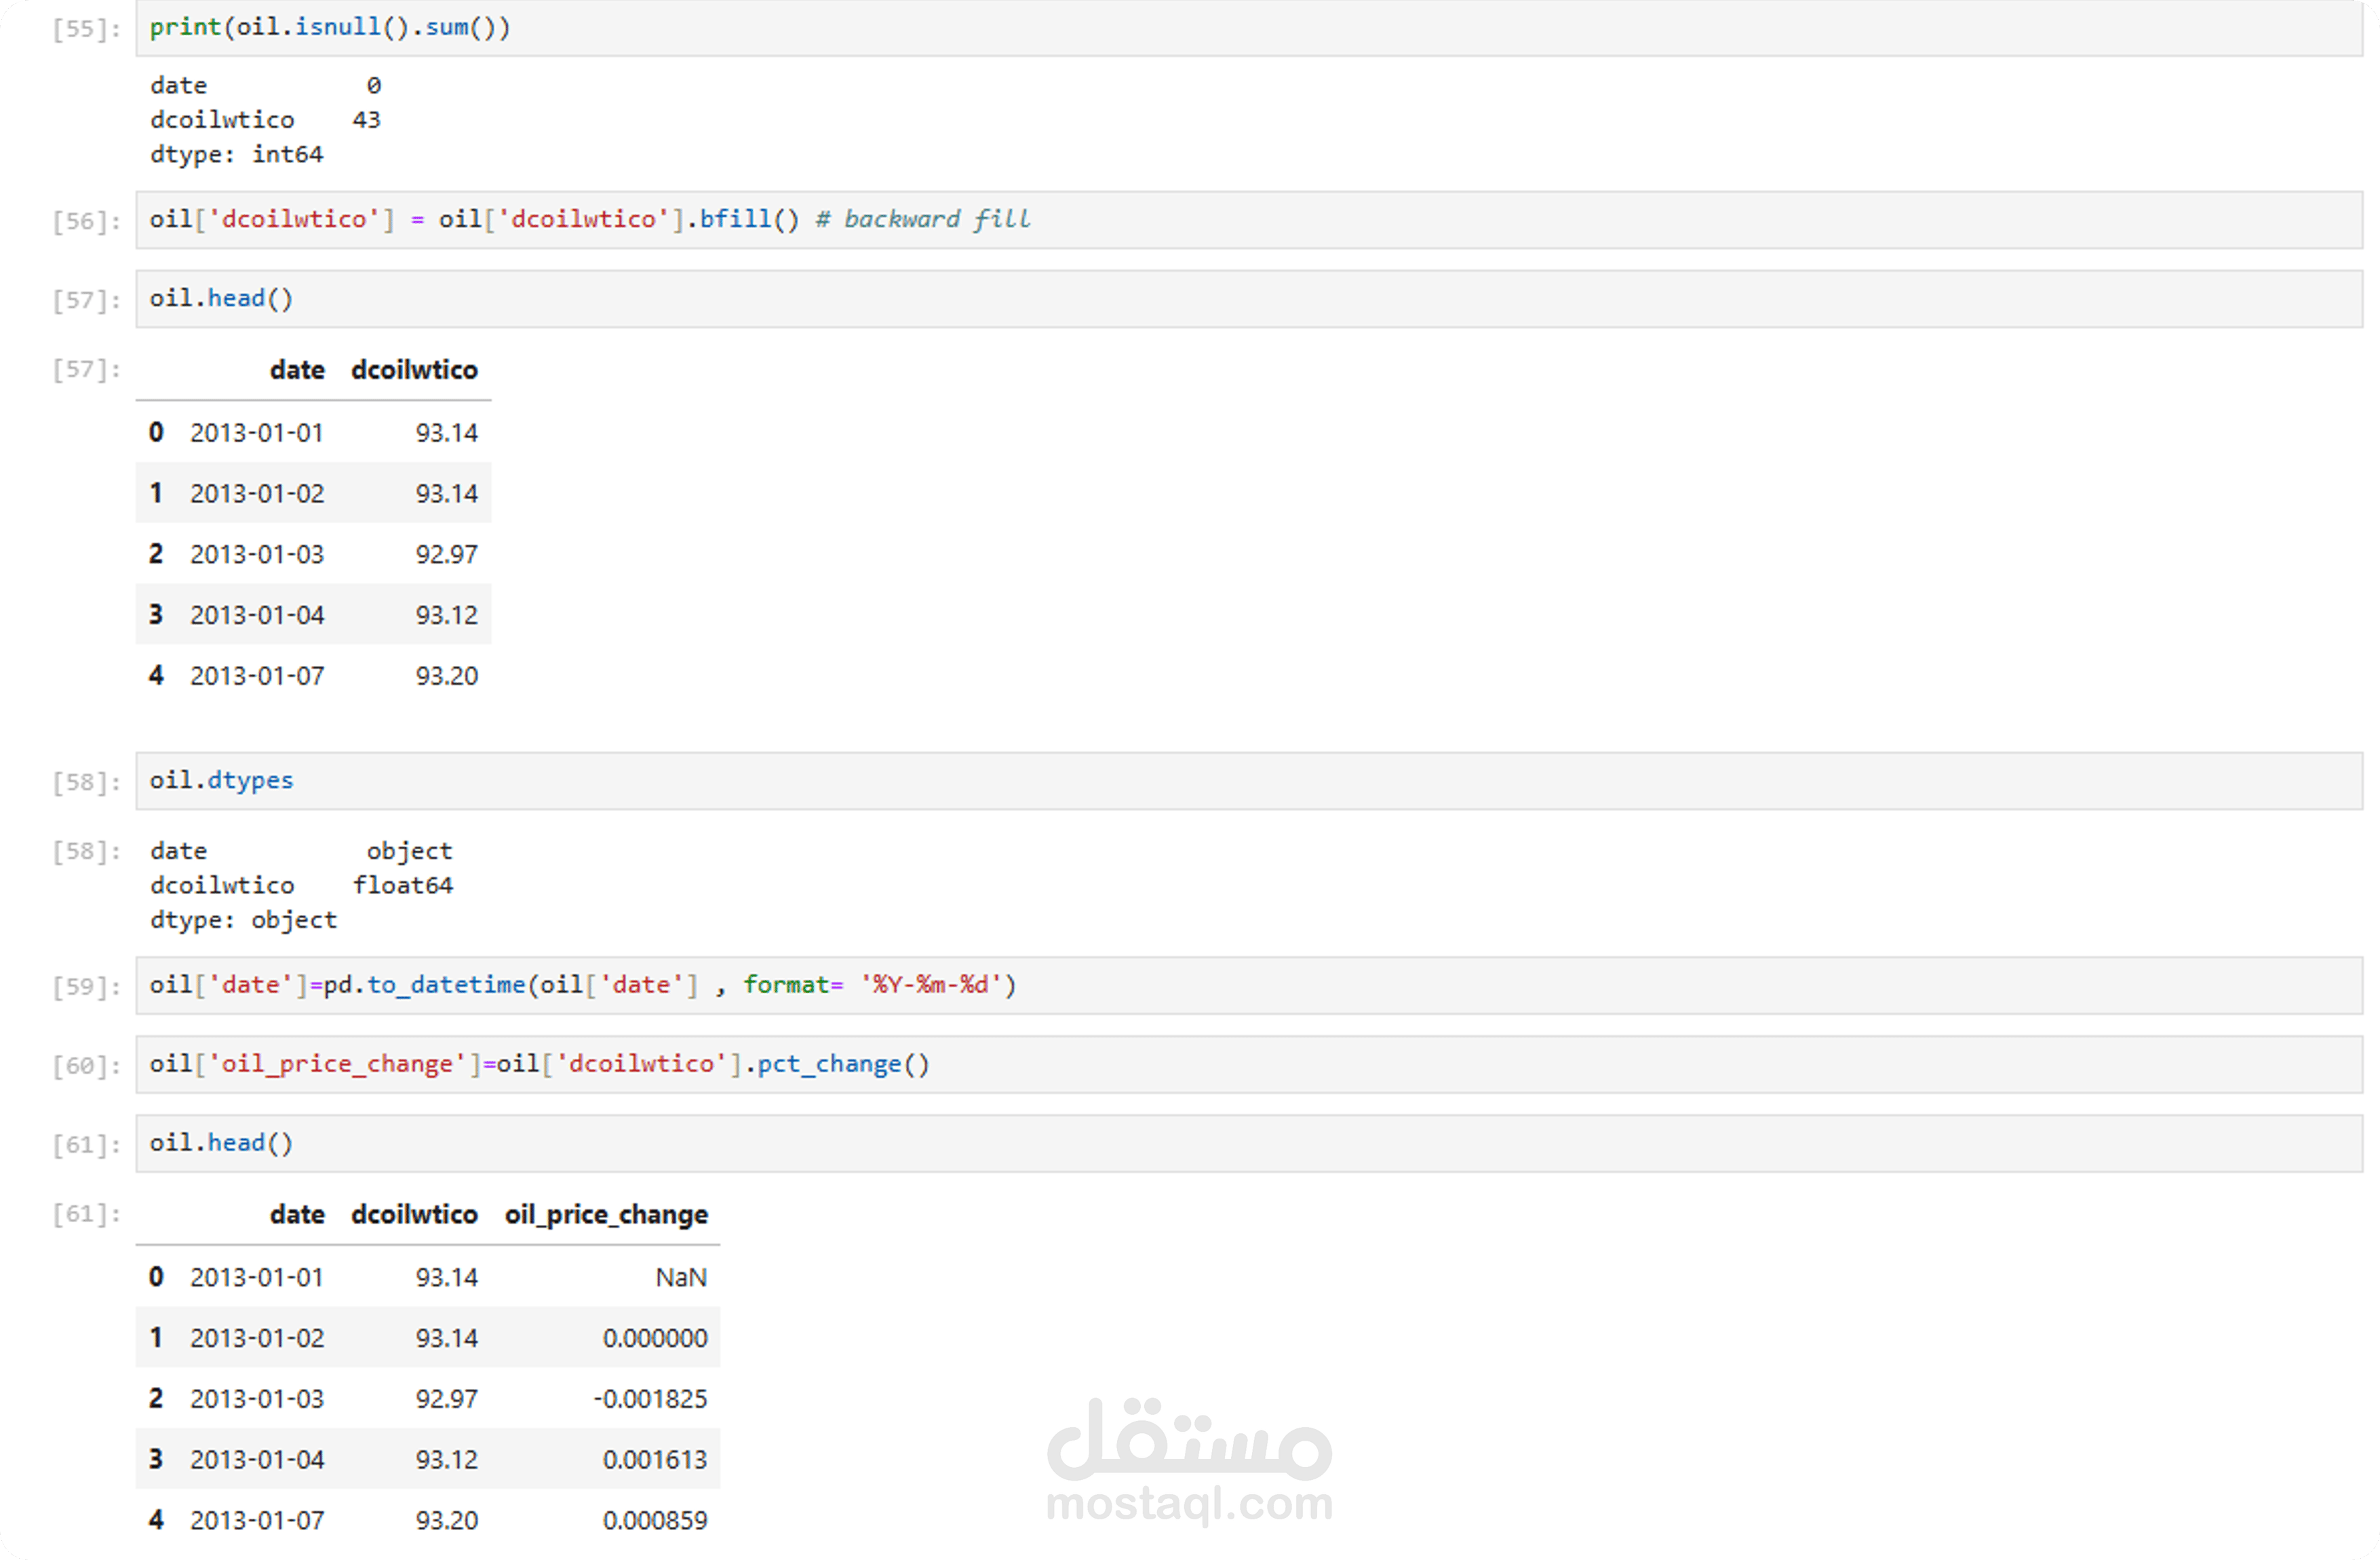Click the [57] output prompt label
This screenshot has height=1560, width=2380.
pyautogui.click(x=86, y=370)
